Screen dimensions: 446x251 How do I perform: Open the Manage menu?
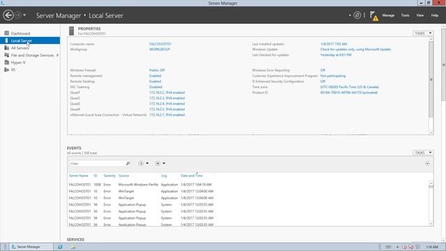pyautogui.click(x=388, y=15)
